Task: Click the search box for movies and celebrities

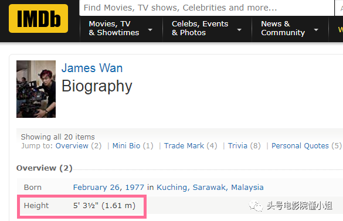Action: click(x=207, y=8)
